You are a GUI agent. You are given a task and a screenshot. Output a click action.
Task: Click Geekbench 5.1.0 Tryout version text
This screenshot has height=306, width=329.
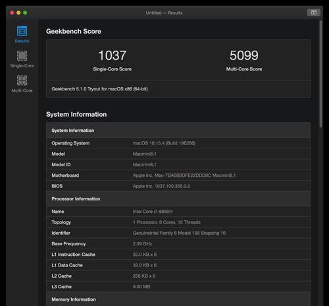pos(99,89)
